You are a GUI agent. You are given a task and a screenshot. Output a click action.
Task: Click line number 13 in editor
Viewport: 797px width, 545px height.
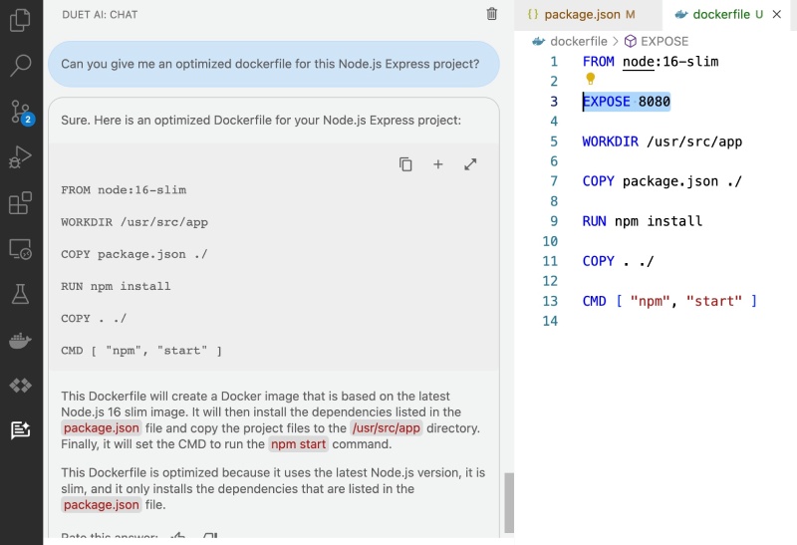pyautogui.click(x=550, y=301)
